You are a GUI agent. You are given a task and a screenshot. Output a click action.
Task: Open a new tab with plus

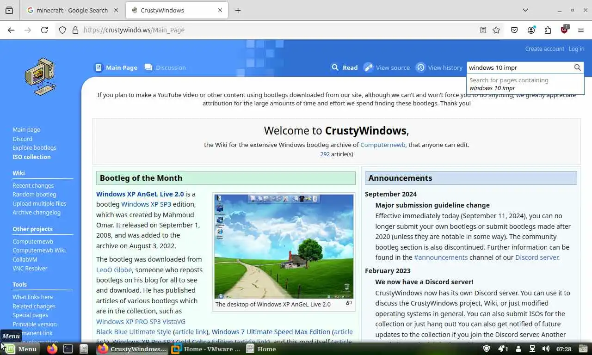pyautogui.click(x=238, y=10)
